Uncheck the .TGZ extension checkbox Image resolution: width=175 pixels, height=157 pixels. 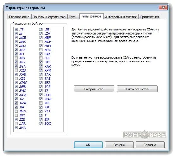click(x=41, y=87)
